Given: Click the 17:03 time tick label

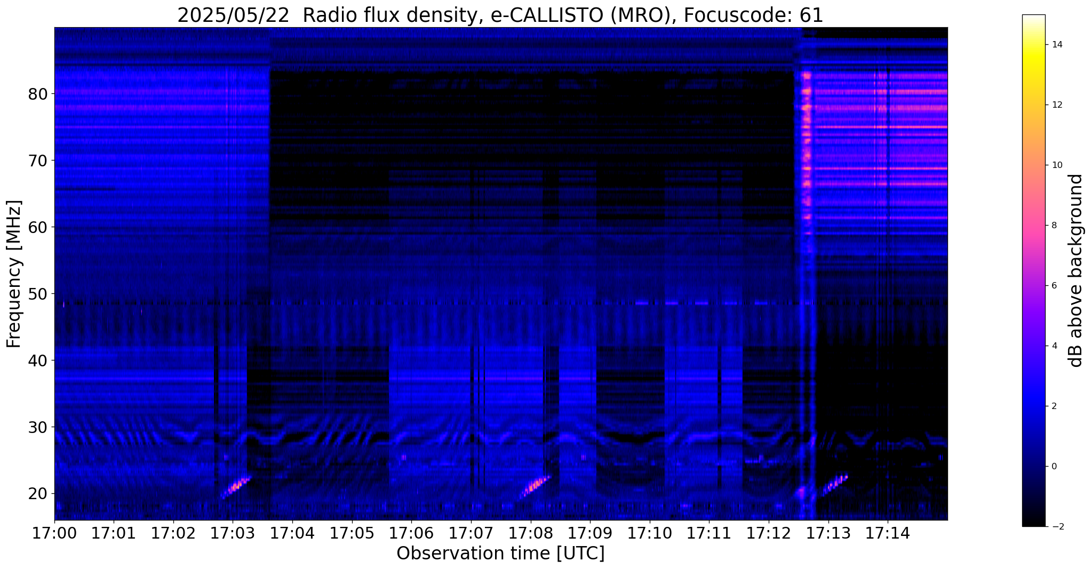Looking at the screenshot, I should click(x=233, y=533).
